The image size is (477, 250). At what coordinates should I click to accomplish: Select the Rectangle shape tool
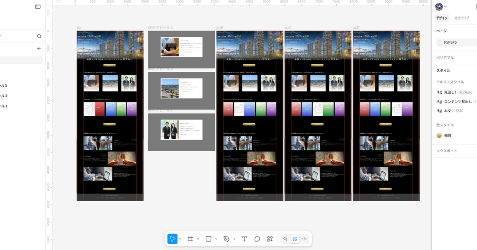208,239
